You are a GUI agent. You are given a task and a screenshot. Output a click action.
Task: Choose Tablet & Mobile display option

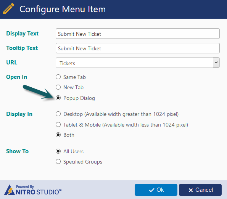[x=58, y=125]
